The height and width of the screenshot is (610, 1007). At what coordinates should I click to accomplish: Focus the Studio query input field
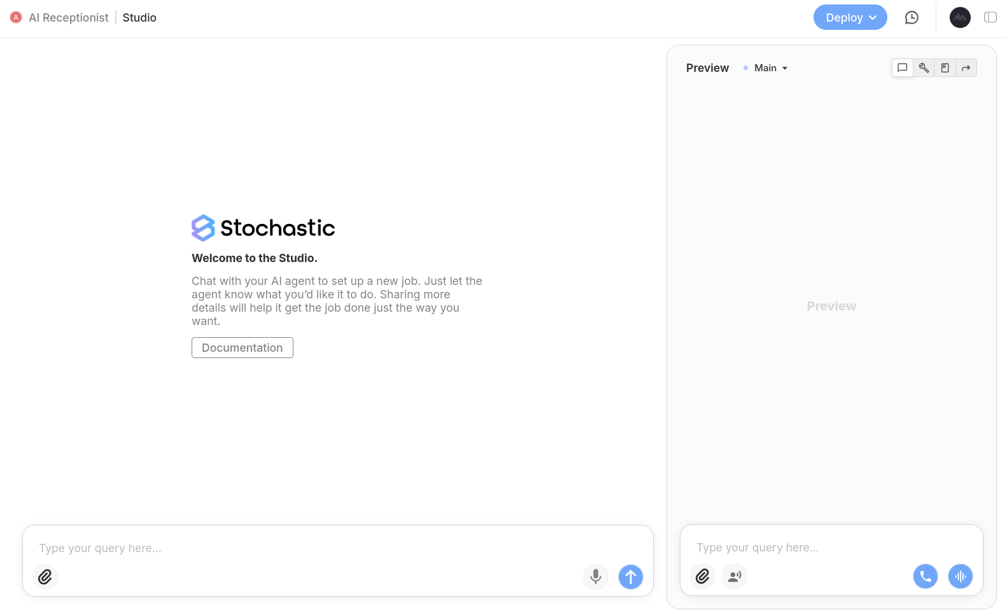click(338, 548)
